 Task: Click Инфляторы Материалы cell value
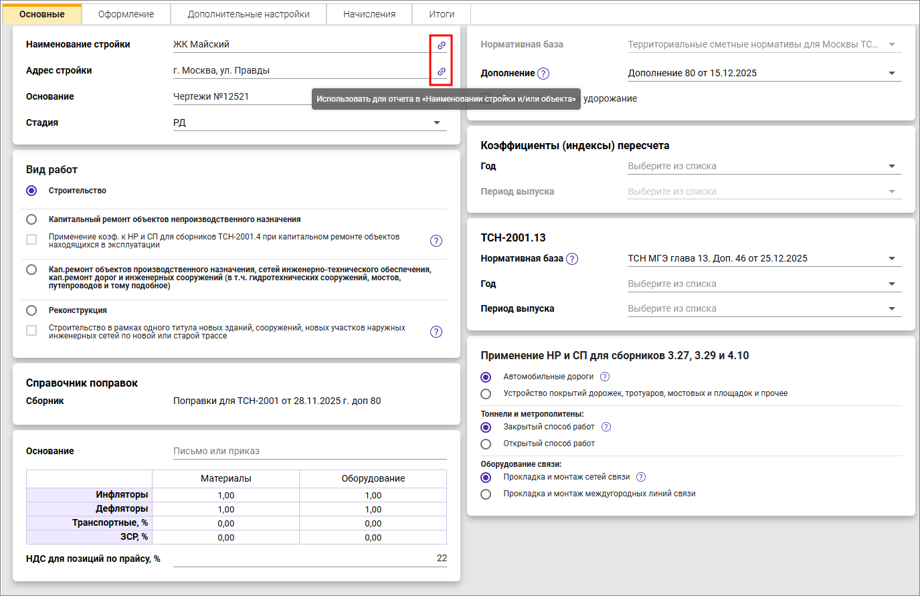226,496
